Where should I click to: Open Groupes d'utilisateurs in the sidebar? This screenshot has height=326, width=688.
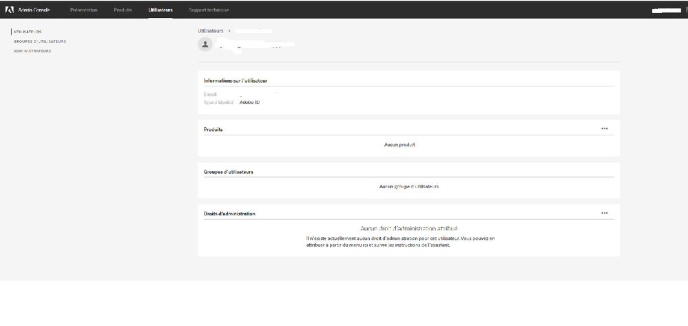pos(40,41)
